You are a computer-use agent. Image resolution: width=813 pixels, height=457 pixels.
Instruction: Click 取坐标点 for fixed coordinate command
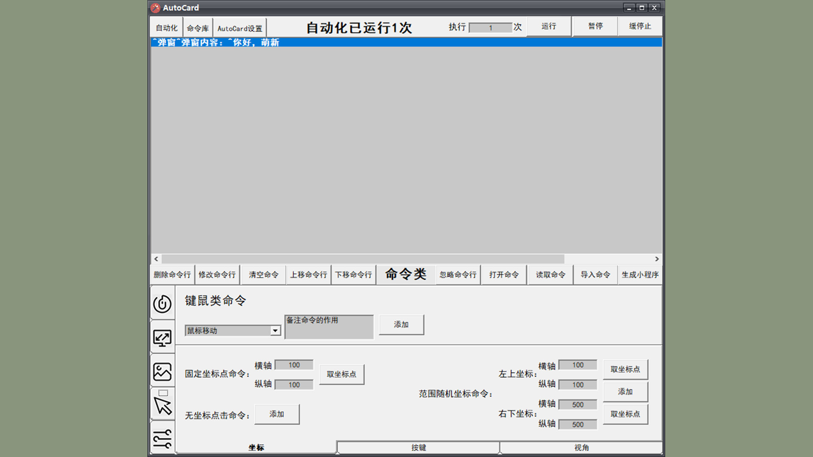point(341,374)
